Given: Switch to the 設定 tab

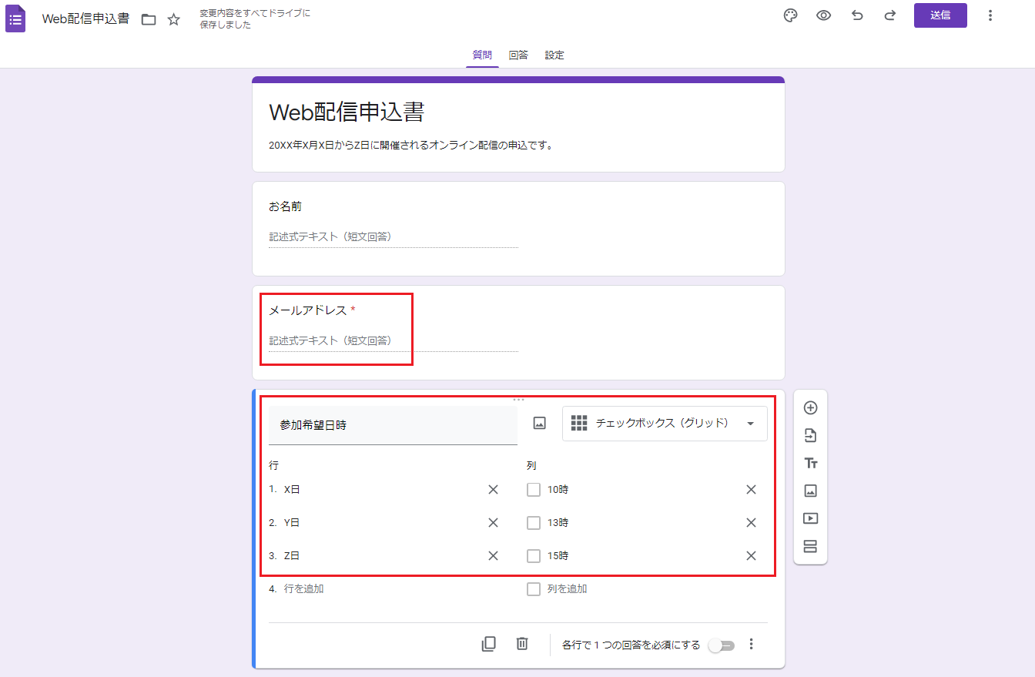Looking at the screenshot, I should [554, 55].
